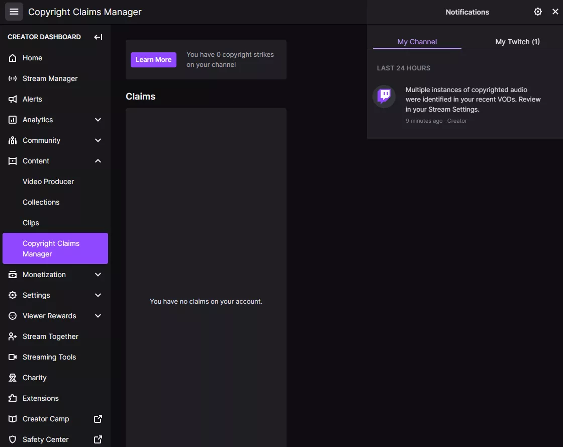Open Video Producer from sidebar
Viewport: 563px width, 447px height.
(48, 182)
